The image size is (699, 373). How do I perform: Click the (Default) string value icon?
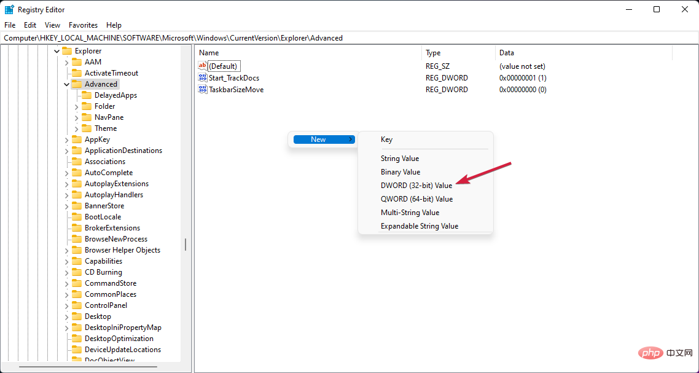click(x=203, y=66)
